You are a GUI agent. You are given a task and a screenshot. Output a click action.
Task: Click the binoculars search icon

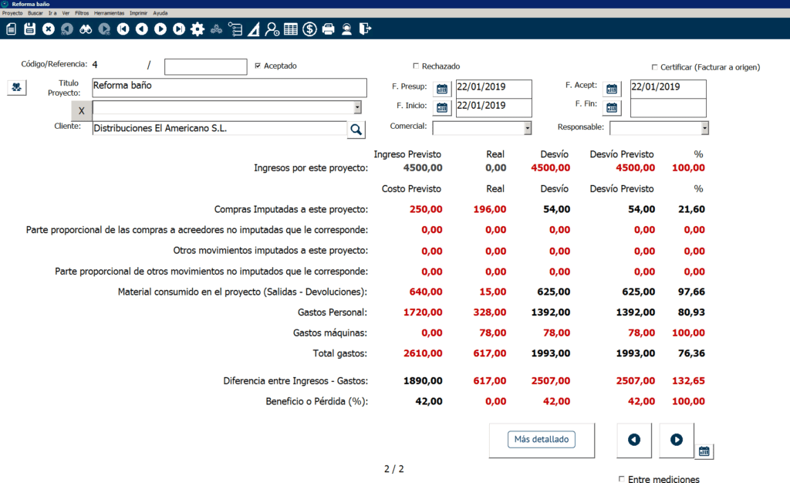[86, 29]
